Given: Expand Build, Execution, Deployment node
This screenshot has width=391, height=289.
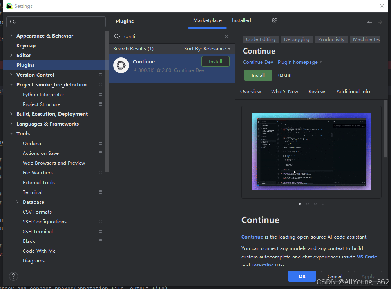Looking at the screenshot, I should click(11, 114).
